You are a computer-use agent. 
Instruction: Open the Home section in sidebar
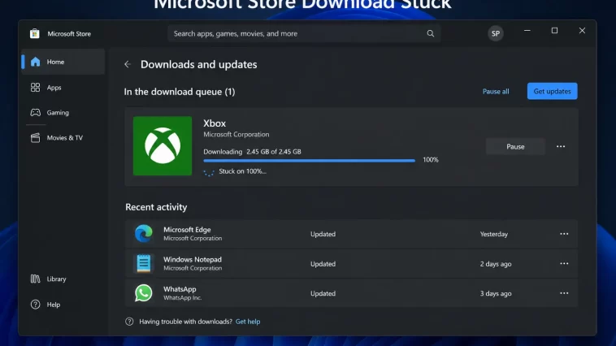[x=63, y=62]
